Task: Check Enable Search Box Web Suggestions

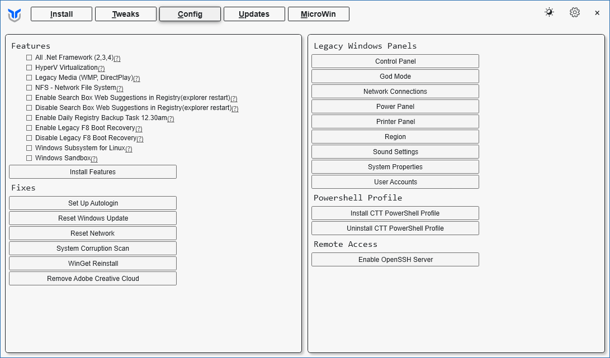Action: click(x=29, y=98)
